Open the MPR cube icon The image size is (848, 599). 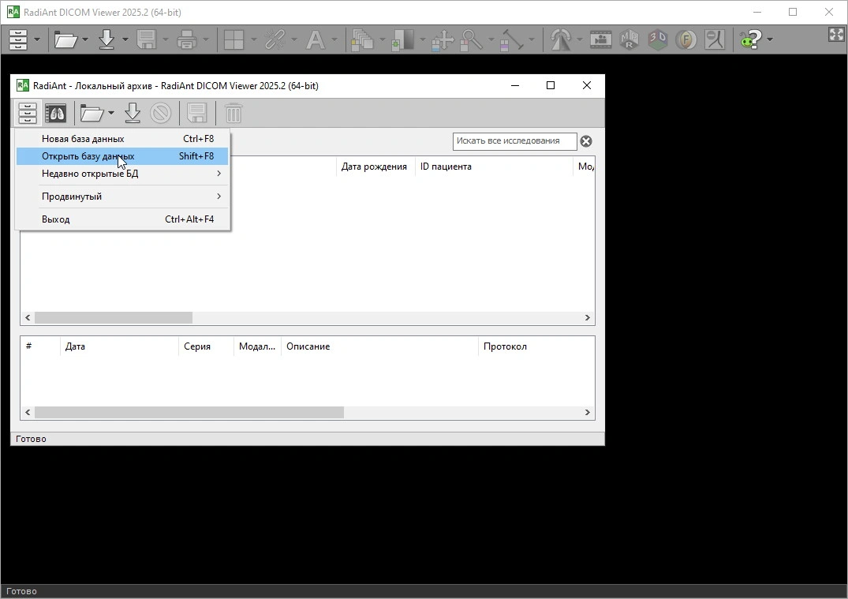(629, 39)
